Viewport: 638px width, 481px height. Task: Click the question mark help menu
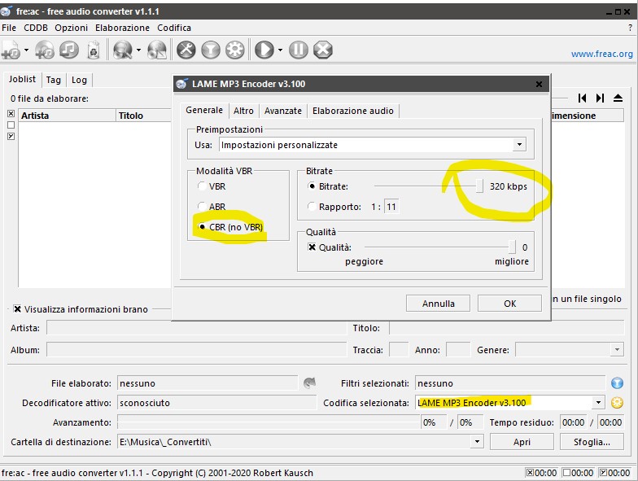point(630,28)
